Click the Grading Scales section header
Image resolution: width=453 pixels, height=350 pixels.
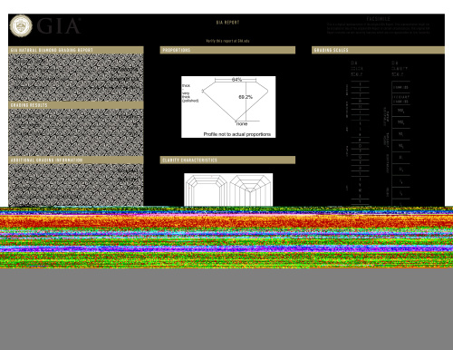(x=378, y=50)
